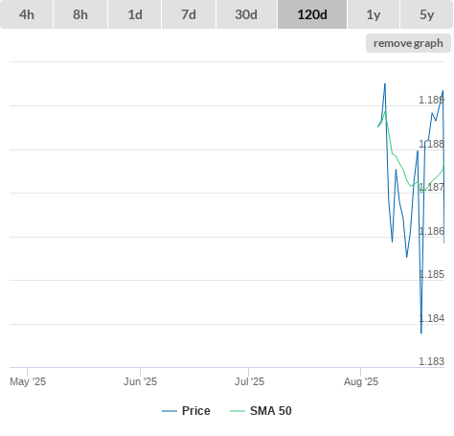Click the green SMA 50 legend marker
The height and width of the screenshot is (436, 454).
tap(238, 411)
